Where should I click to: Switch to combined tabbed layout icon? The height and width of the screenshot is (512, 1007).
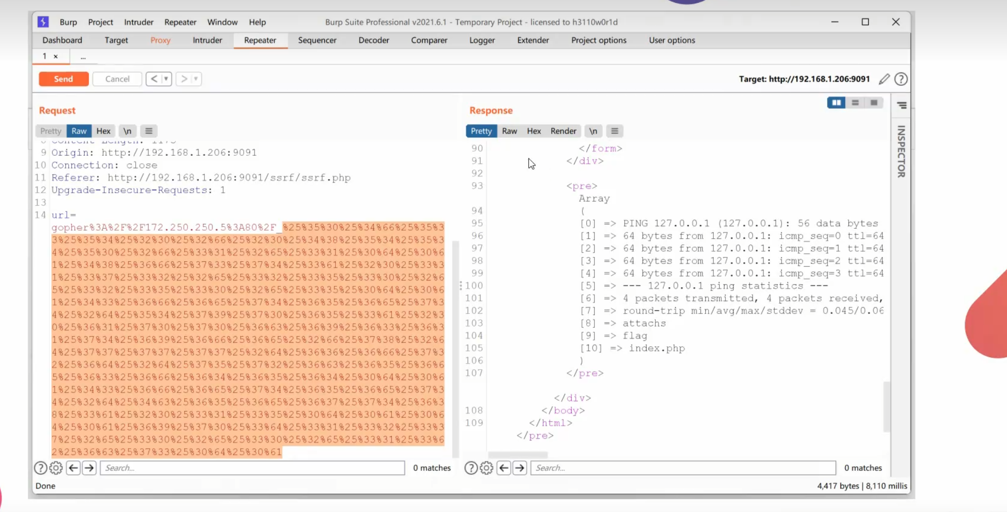pos(874,103)
